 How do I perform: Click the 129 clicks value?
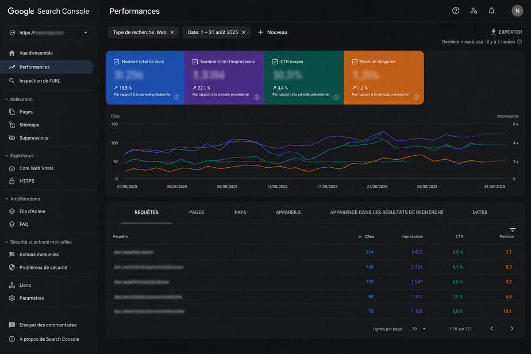[370, 282]
